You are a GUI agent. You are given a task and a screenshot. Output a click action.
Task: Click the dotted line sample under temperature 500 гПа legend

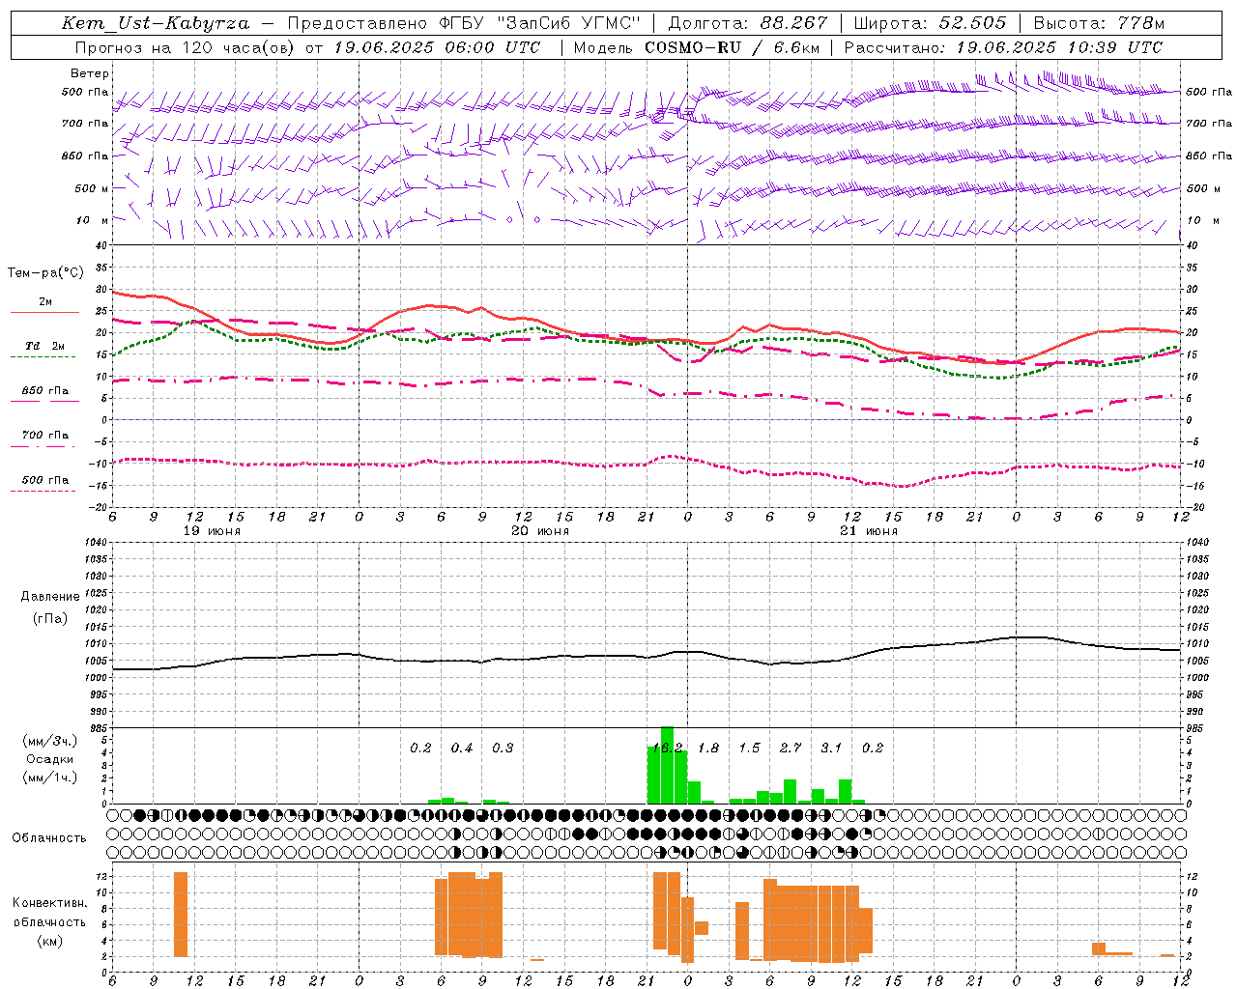click(43, 492)
